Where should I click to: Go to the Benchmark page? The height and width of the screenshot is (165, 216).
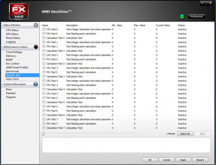click(x=12, y=71)
